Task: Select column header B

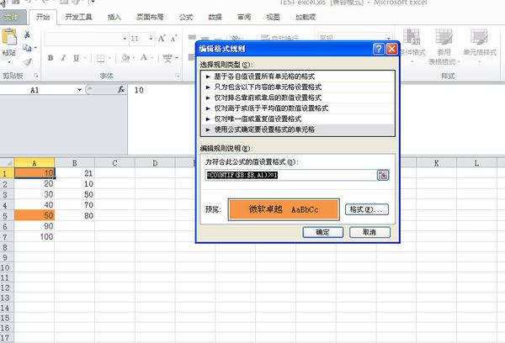Action: click(x=74, y=163)
